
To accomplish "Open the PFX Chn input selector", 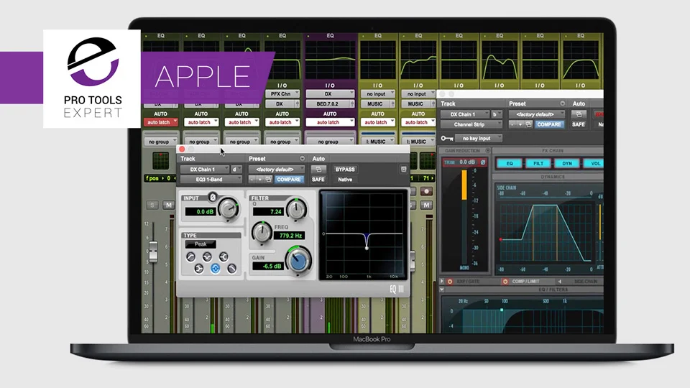I will tap(282, 93).
